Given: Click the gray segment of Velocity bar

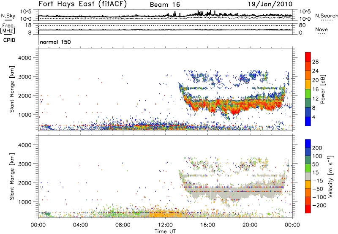Looking at the screenshot, I should click(x=308, y=176).
